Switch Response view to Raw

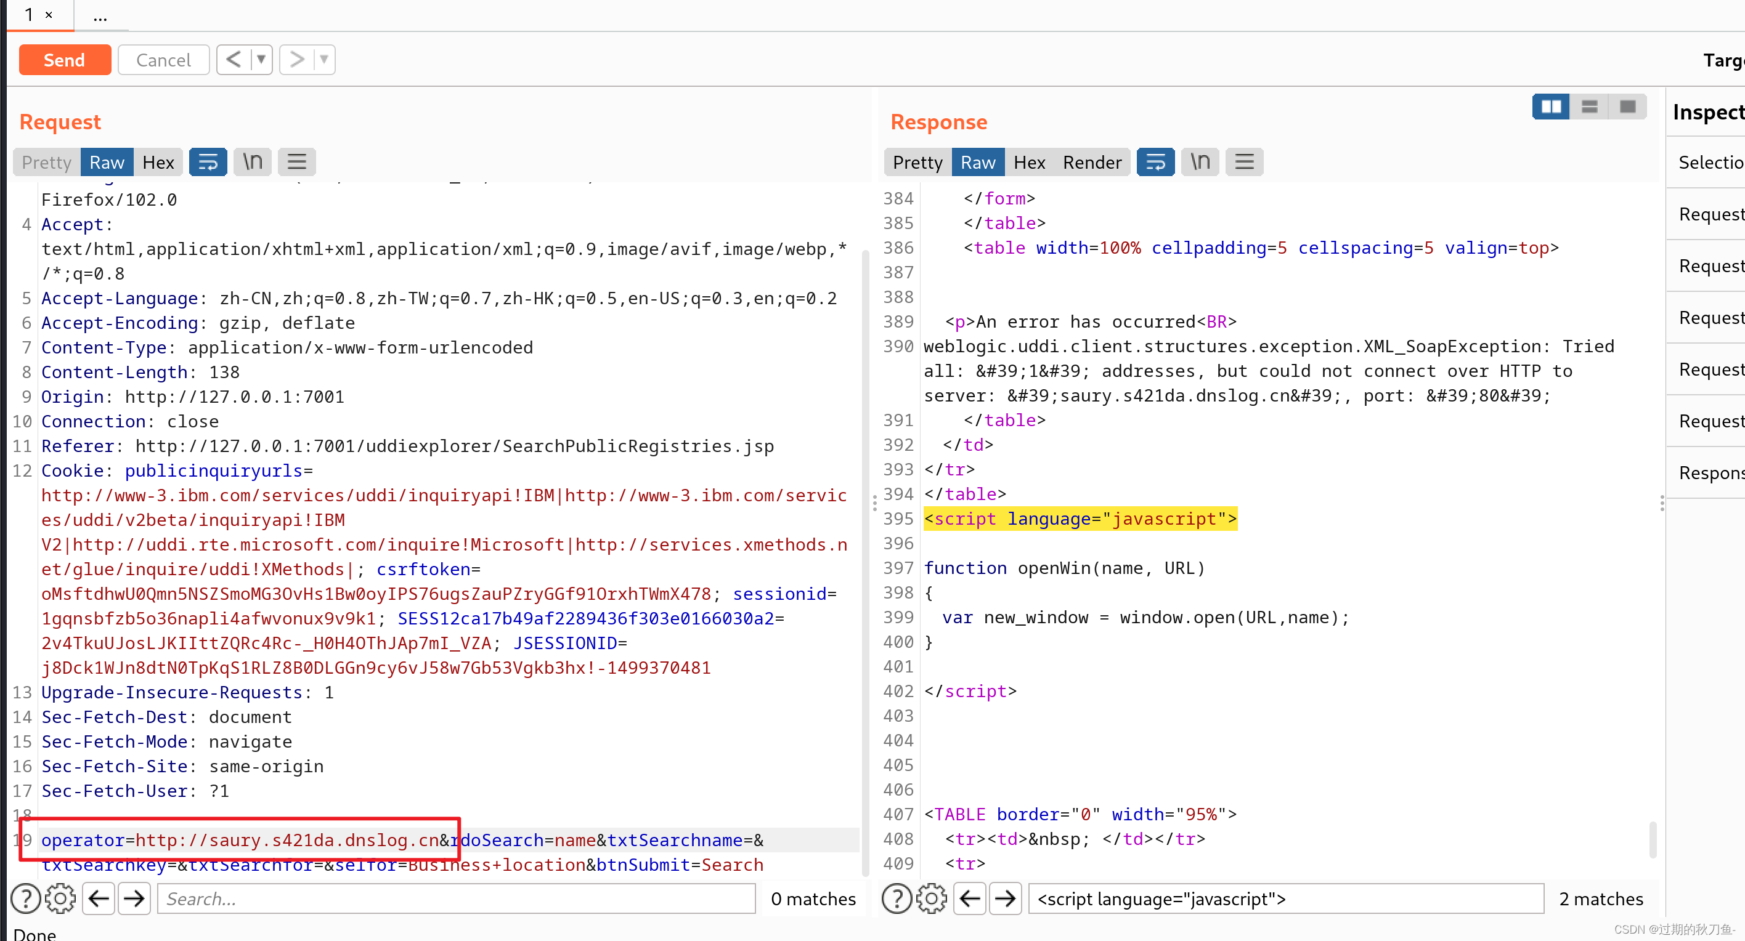(977, 163)
